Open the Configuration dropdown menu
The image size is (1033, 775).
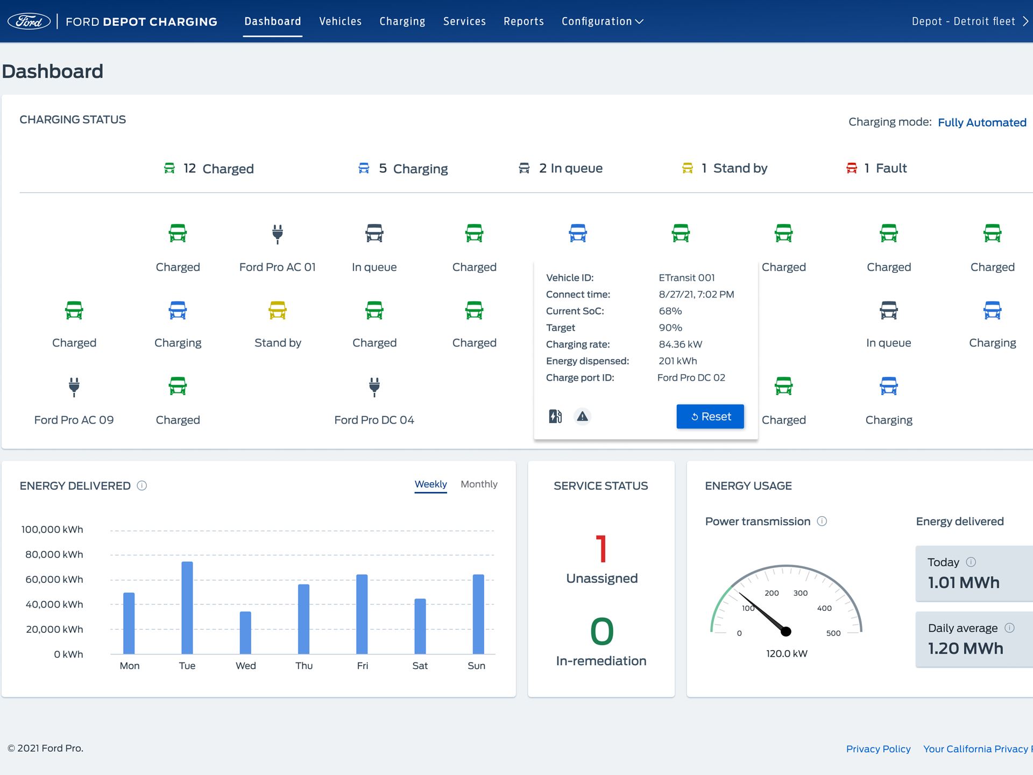coord(602,22)
